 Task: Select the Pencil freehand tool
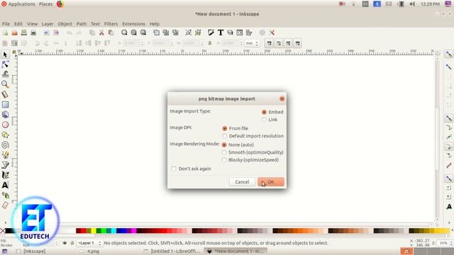(x=5, y=155)
